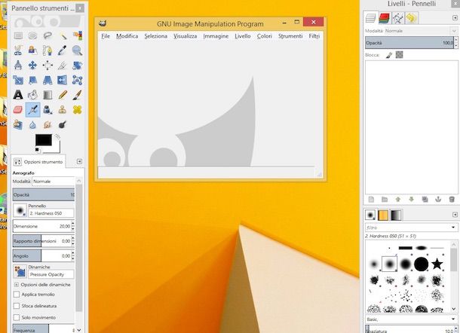Image resolution: width=460 pixels, height=333 pixels.
Task: Click the new layer icon
Action: [371, 200]
